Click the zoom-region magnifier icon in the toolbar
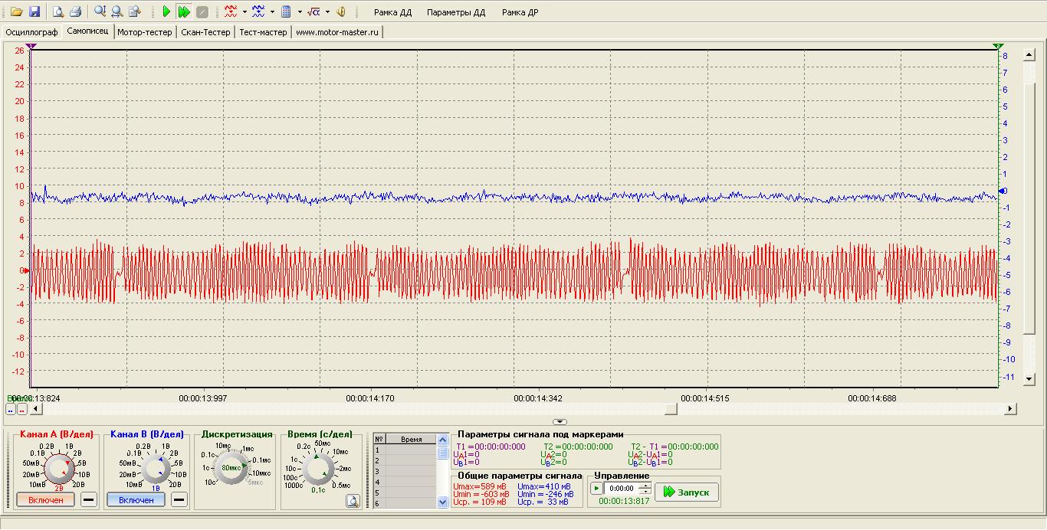 (135, 12)
